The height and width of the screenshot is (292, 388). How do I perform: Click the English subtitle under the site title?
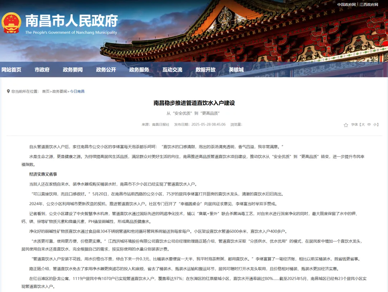point(71,32)
